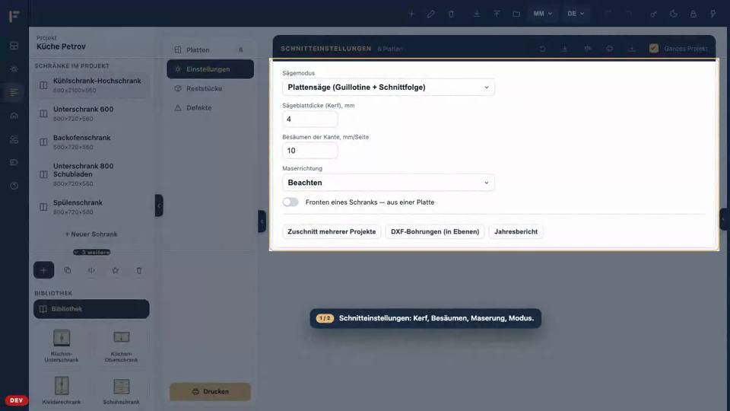Click the trash icon in top toolbar
Image resolution: width=730 pixels, height=411 pixels.
click(x=451, y=14)
